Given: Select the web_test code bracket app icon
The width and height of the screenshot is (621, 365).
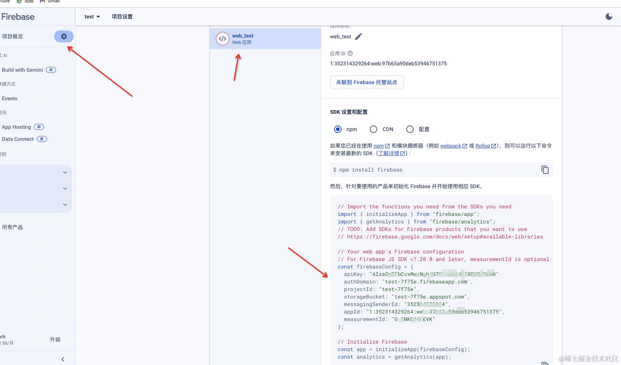Looking at the screenshot, I should (x=223, y=38).
